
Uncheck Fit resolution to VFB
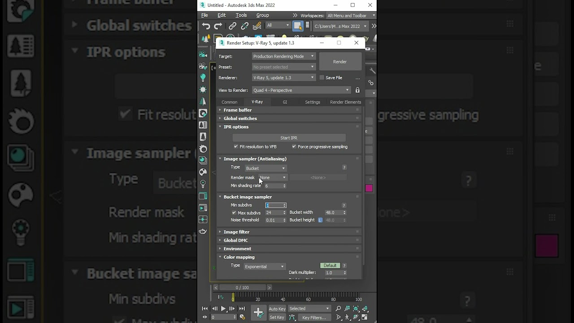click(236, 147)
